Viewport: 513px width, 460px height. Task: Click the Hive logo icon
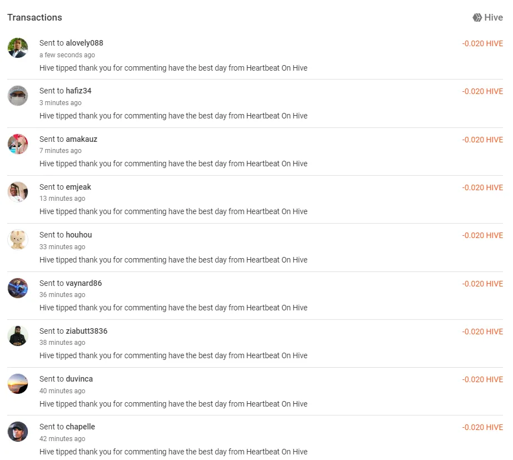(477, 17)
